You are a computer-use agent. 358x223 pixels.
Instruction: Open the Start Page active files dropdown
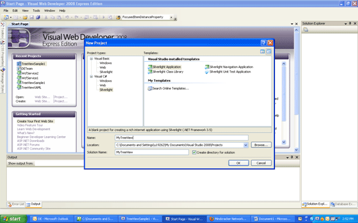click(x=292, y=24)
